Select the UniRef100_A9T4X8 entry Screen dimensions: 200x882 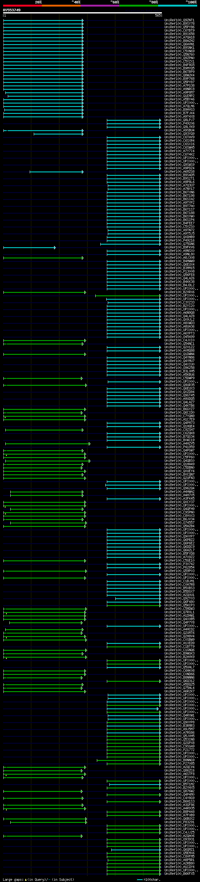click(179, 116)
